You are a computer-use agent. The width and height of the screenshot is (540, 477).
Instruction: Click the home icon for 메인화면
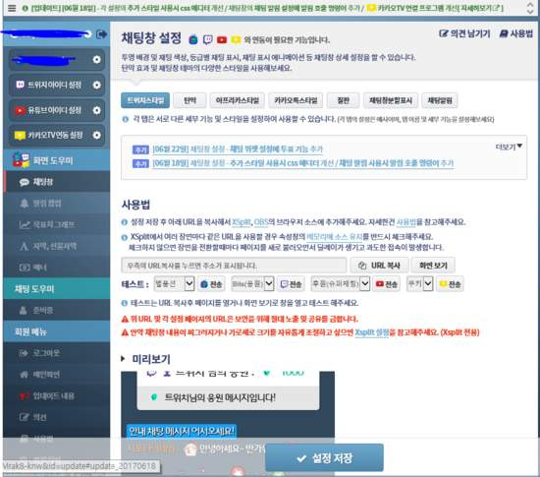(x=24, y=375)
